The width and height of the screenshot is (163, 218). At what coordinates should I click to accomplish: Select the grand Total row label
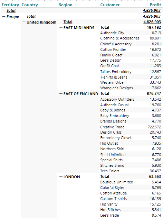(x=11, y=10)
